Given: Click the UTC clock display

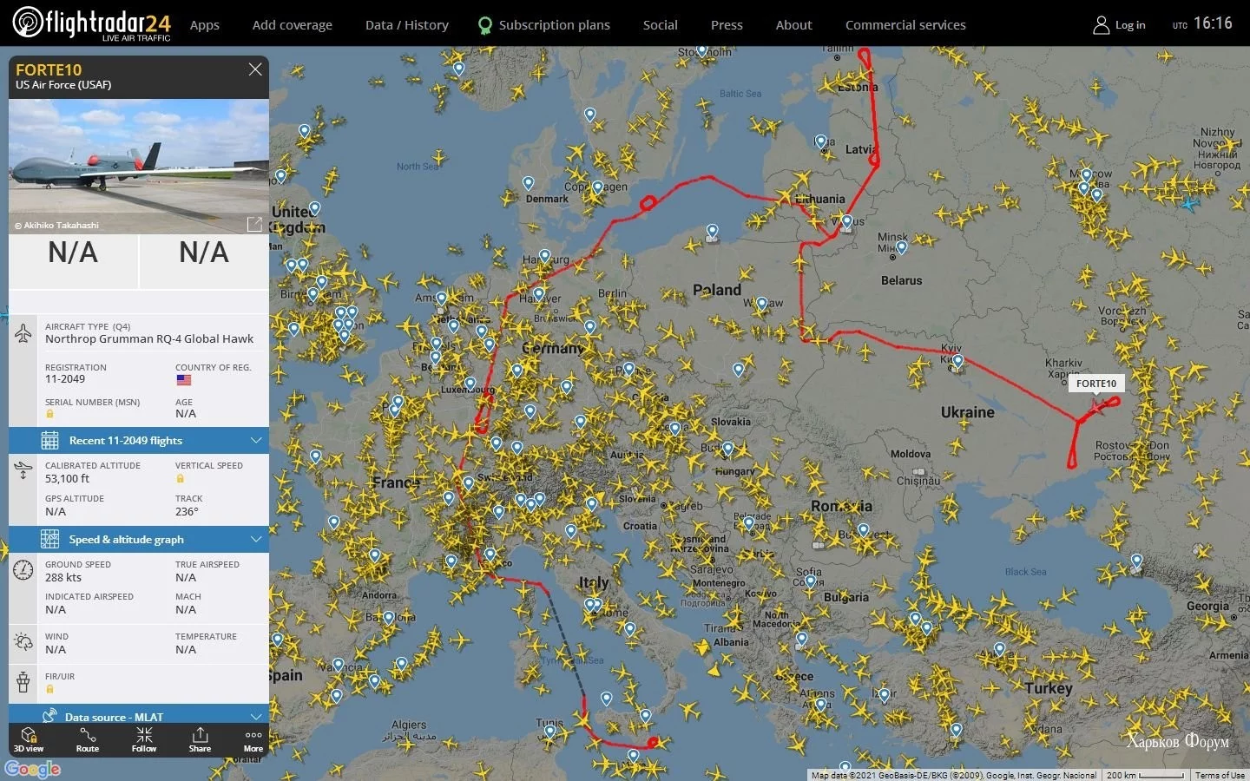Looking at the screenshot, I should [x=1202, y=23].
